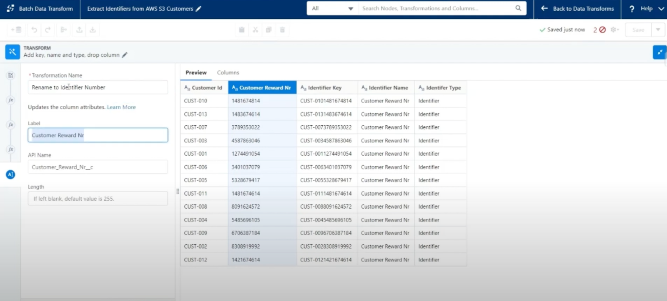Click the Add Input Data node icon

coord(16,30)
